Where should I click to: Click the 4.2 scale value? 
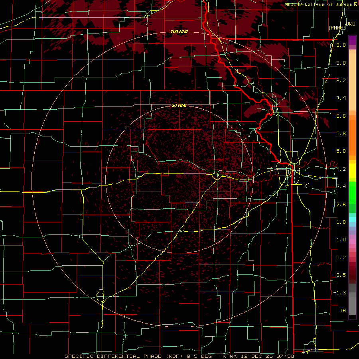(341, 169)
